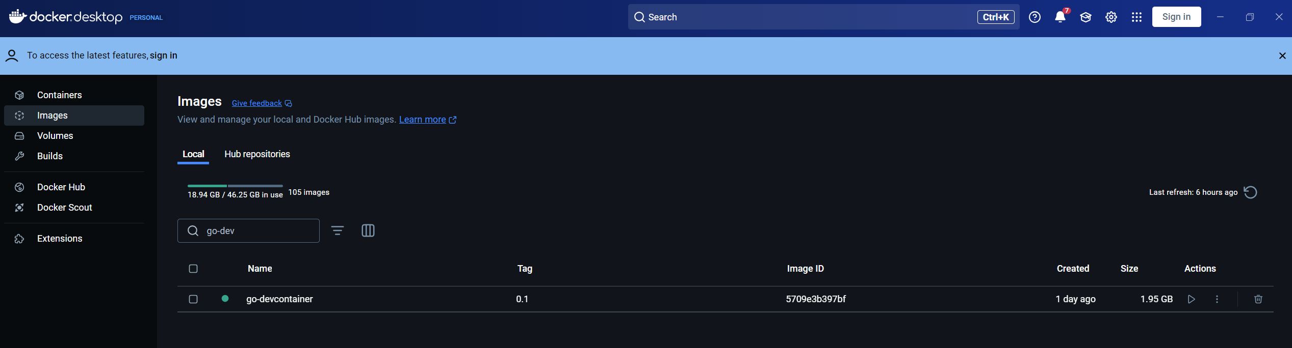Screen dimensions: 1292x348
Task: Refresh the images list
Action: pos(1250,192)
